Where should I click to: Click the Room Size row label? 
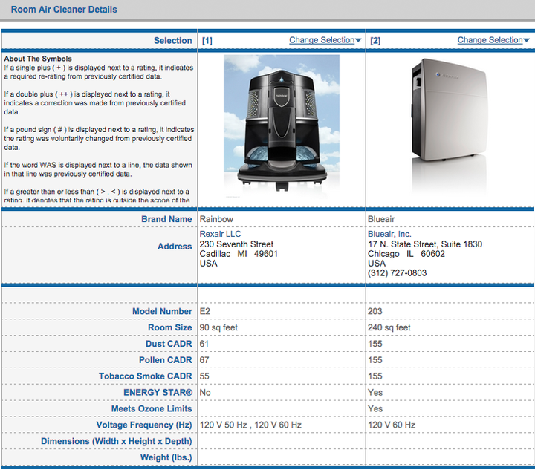point(170,327)
